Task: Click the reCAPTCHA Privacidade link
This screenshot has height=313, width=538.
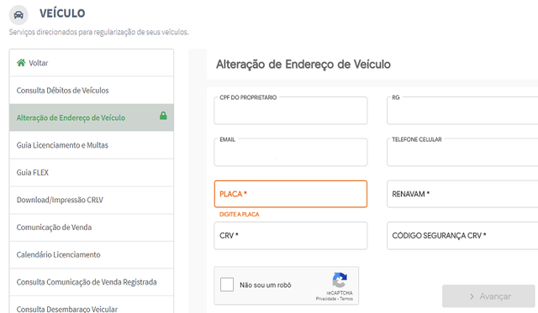Action: [326, 299]
